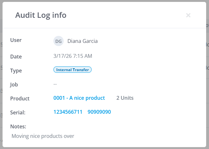Click the Job field empty value
The width and height of the screenshot is (209, 149).
tap(55, 84)
